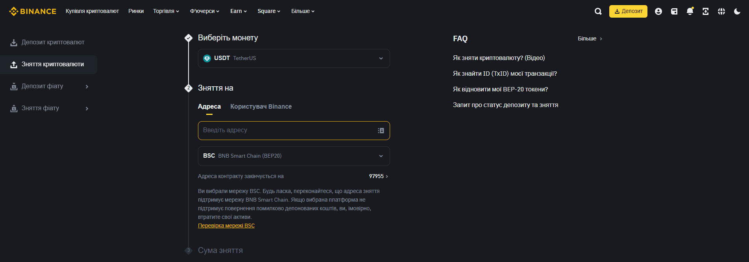Screen dimensions: 749x262
Task: Click the Виберіть монету heading
Action: pos(228,38)
